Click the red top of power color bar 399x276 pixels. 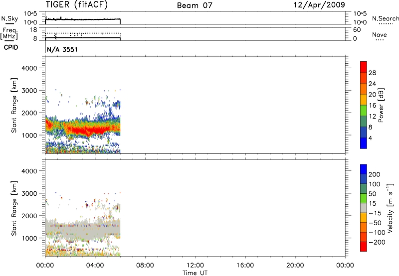coord(364,67)
